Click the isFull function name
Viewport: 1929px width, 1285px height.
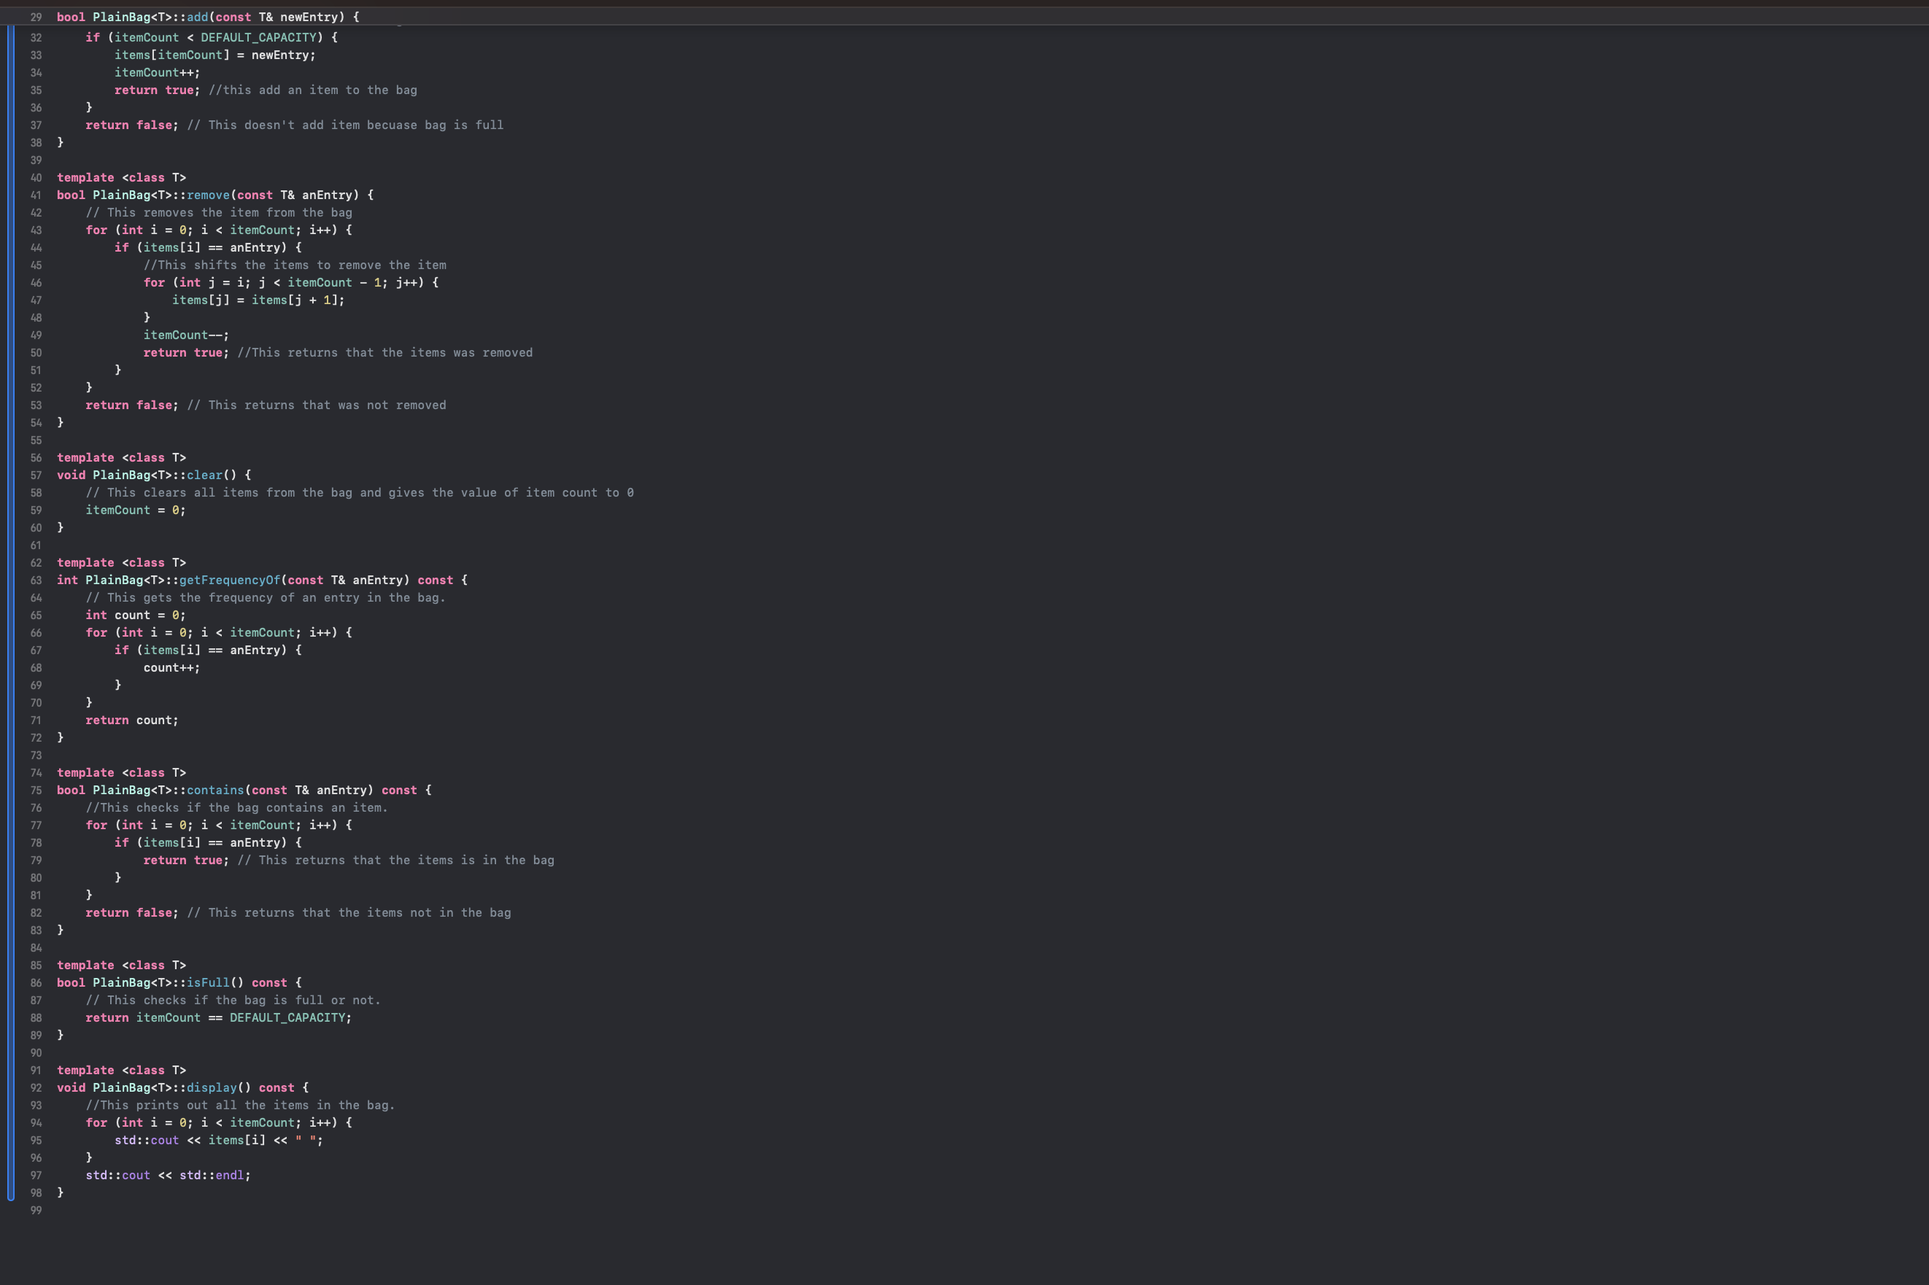pos(208,982)
